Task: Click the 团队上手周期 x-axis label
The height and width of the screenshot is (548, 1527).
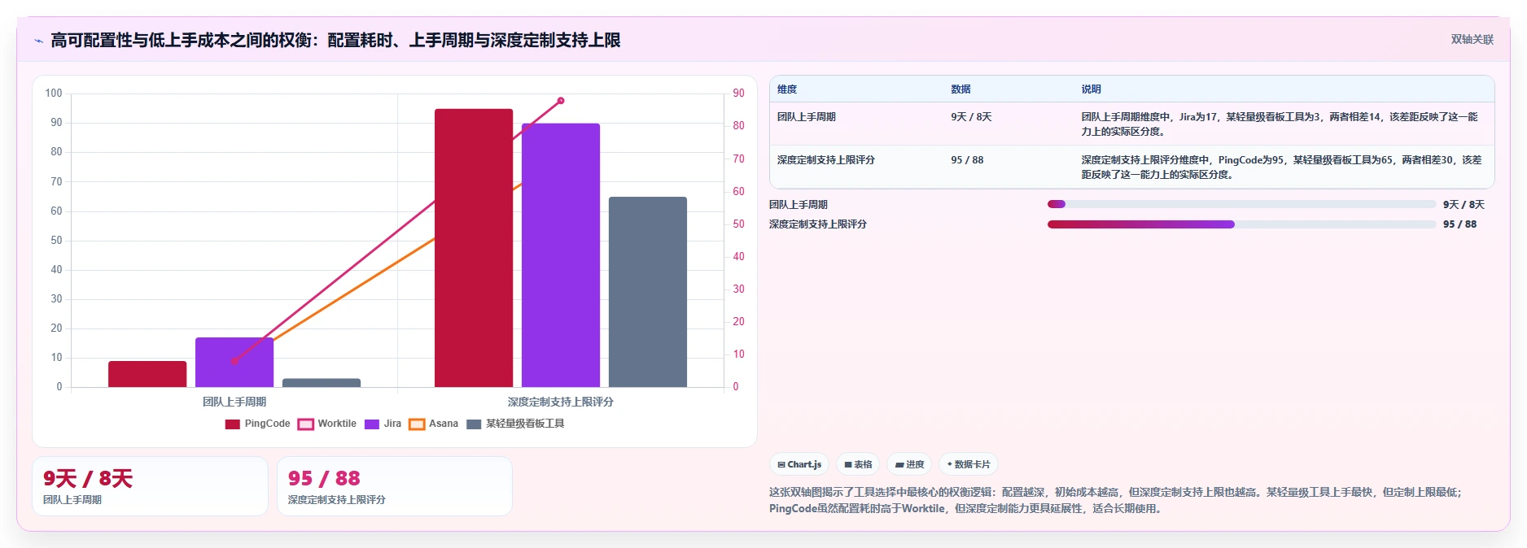Action: tap(234, 402)
